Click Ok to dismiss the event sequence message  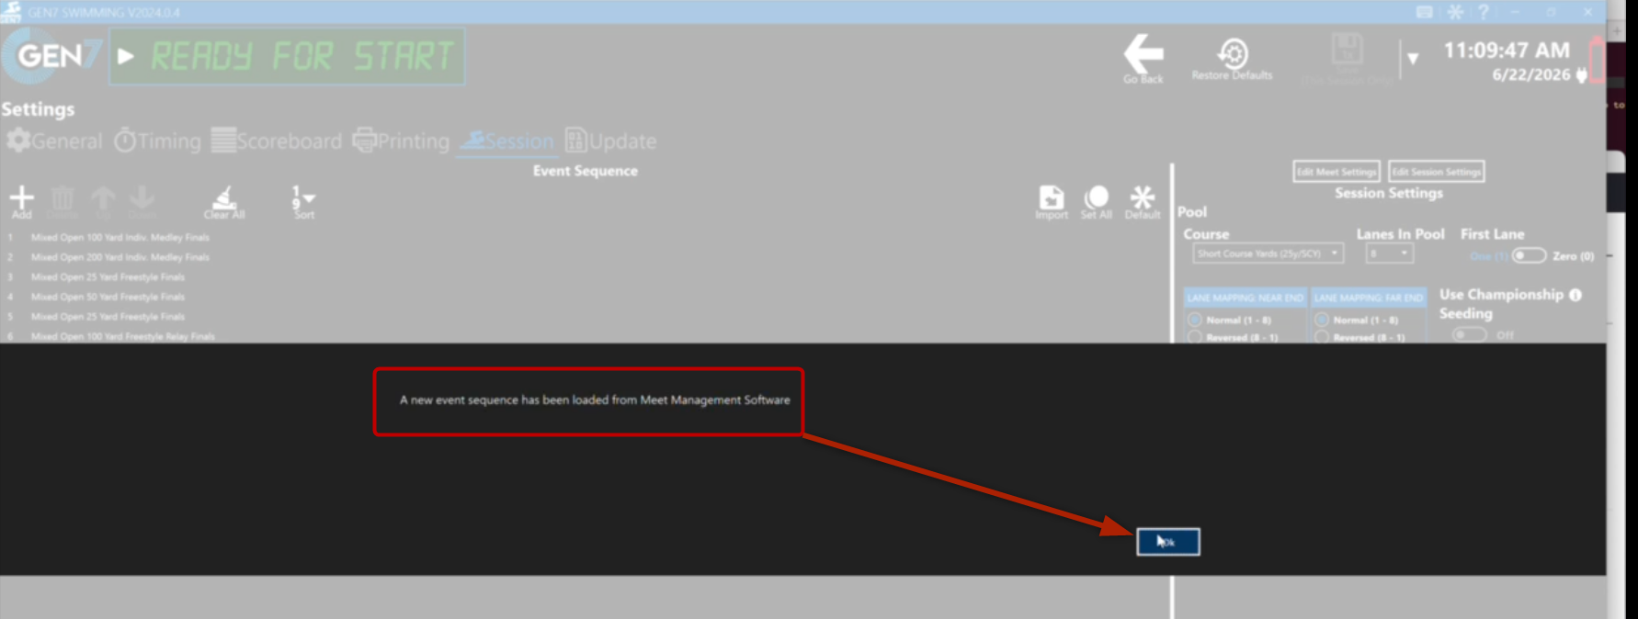point(1167,542)
